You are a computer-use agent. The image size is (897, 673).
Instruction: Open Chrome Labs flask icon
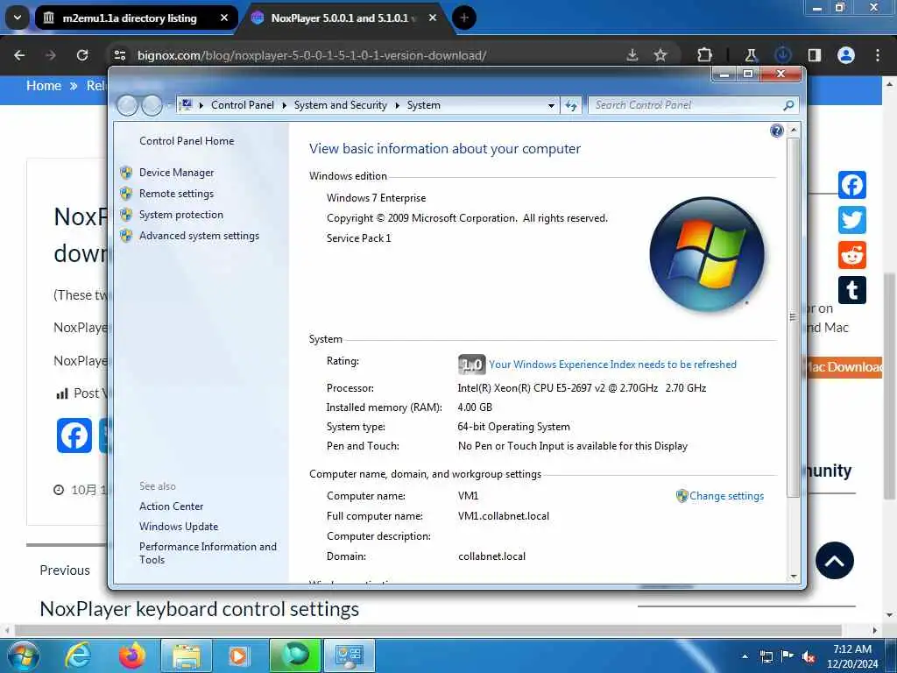(x=751, y=55)
